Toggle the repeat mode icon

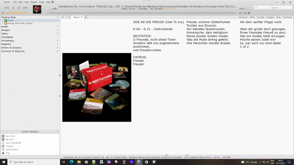tap(240, 13)
